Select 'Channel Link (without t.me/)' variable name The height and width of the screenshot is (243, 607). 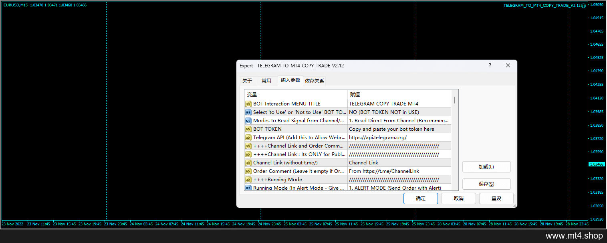(285, 163)
